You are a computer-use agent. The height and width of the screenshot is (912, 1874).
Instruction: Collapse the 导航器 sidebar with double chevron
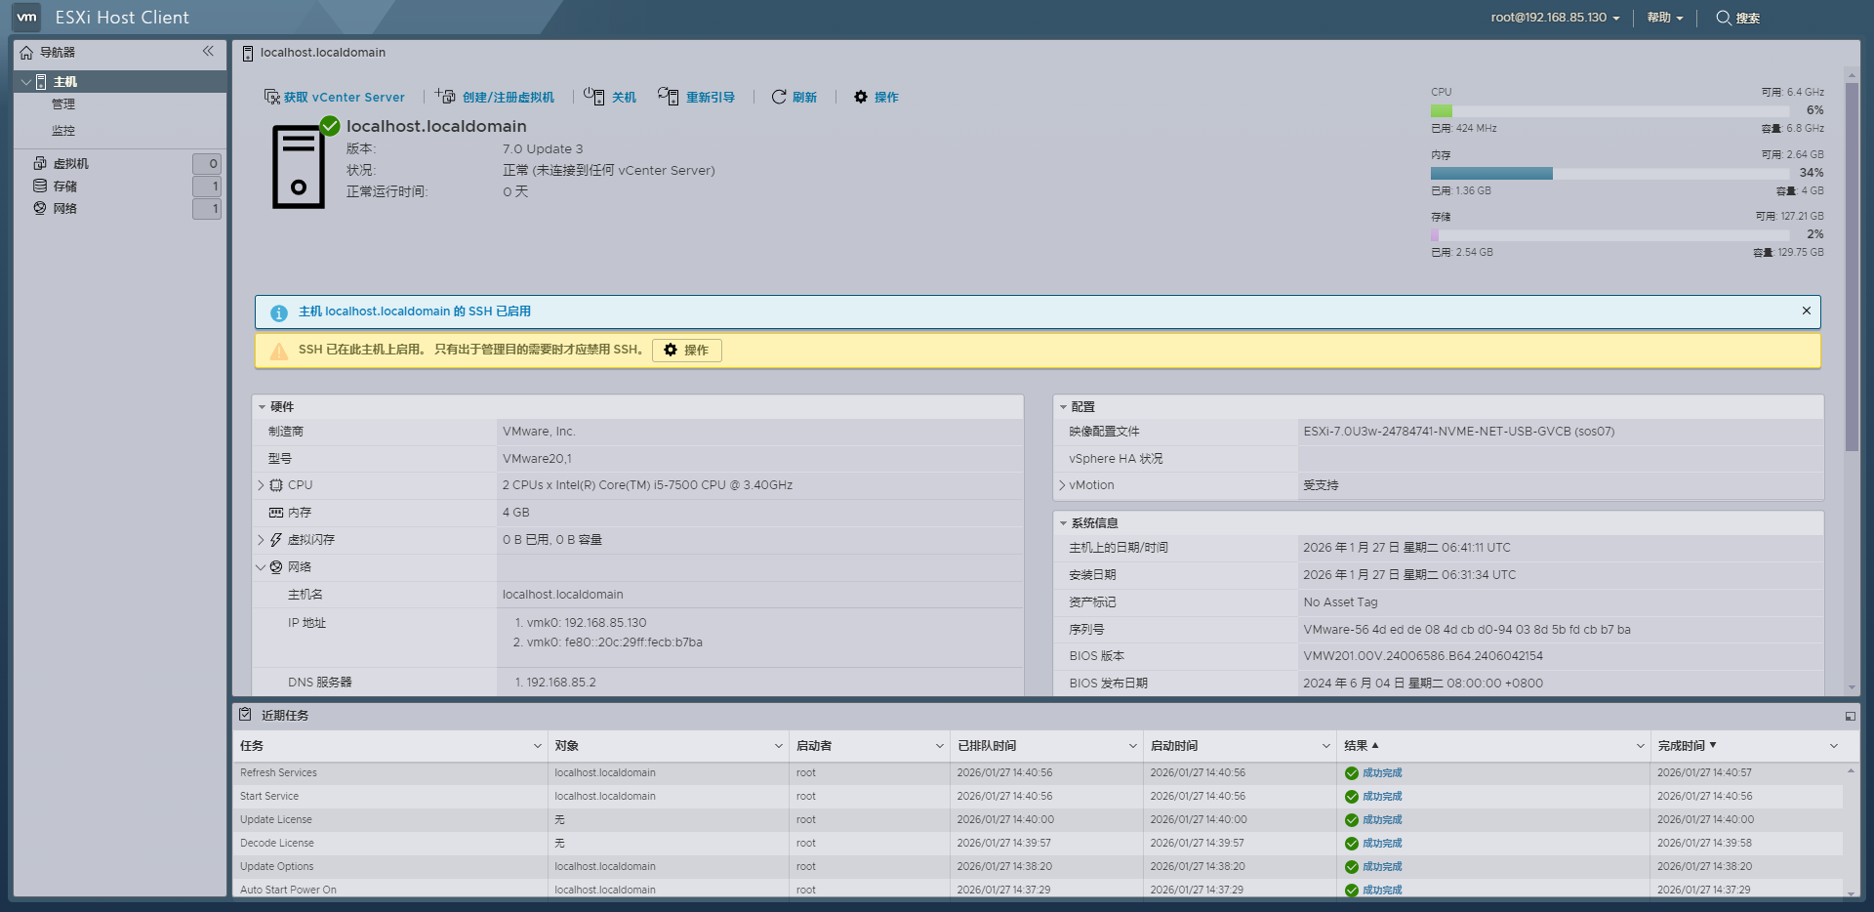208,52
